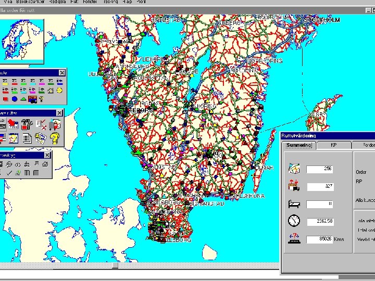
Task: Click the truck schedule icon
Action: coord(32,99)
